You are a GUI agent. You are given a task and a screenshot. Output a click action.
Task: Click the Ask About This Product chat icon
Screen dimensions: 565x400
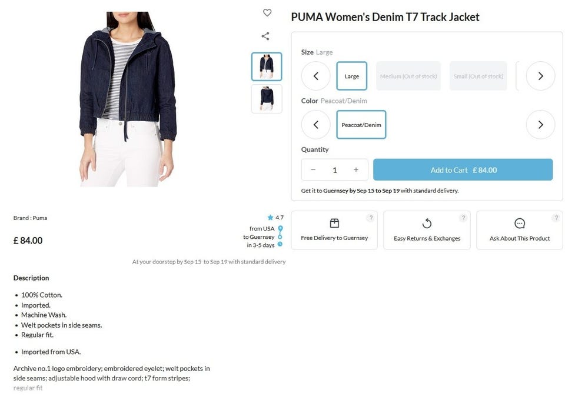[x=520, y=224]
